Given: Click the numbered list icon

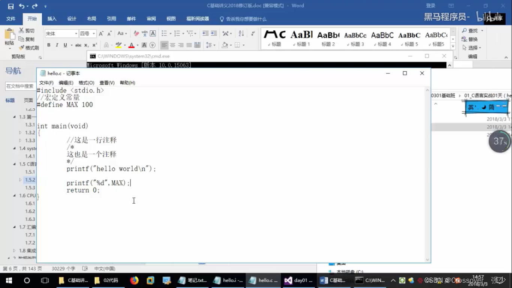Looking at the screenshot, I should click(177, 34).
